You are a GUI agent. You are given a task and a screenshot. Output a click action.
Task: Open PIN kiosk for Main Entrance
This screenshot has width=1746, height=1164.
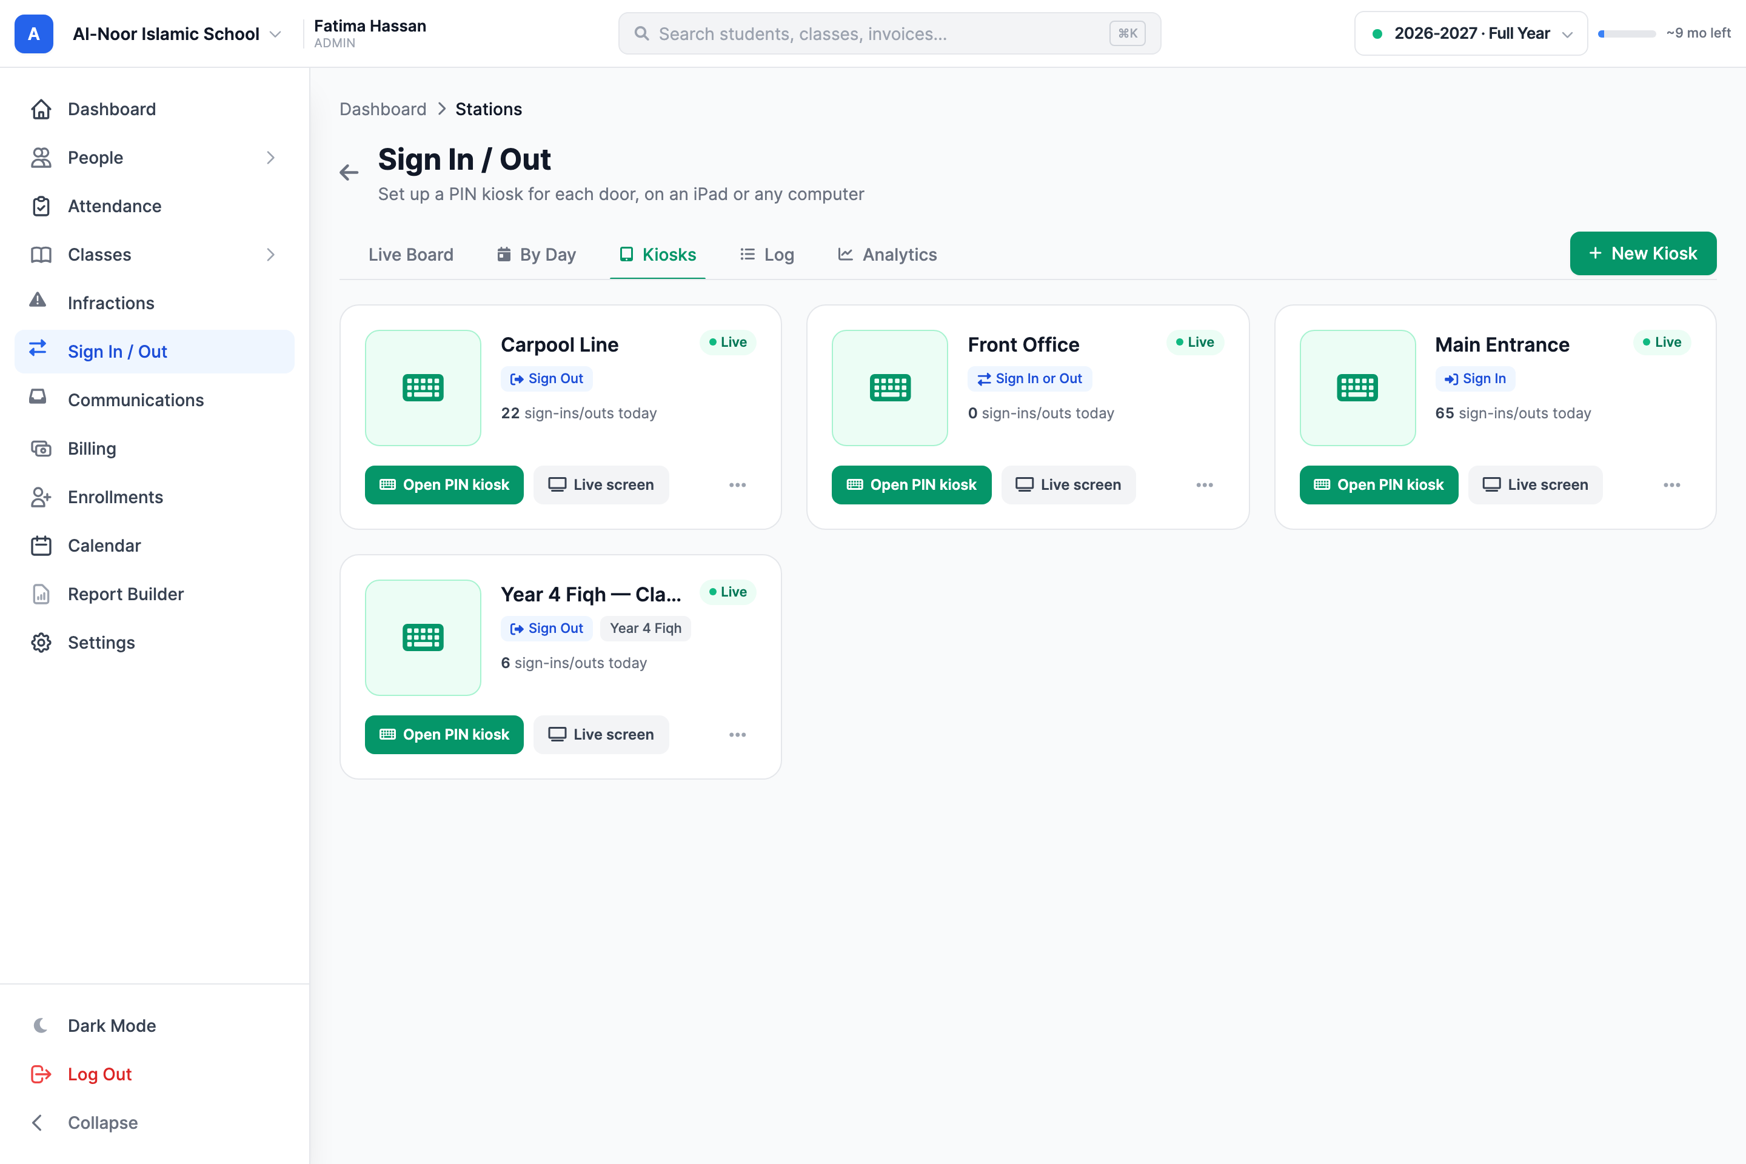(1379, 485)
